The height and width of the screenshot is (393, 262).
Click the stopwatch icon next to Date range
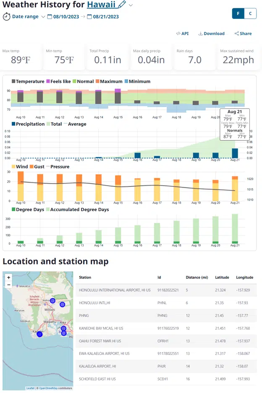[x=7, y=17]
